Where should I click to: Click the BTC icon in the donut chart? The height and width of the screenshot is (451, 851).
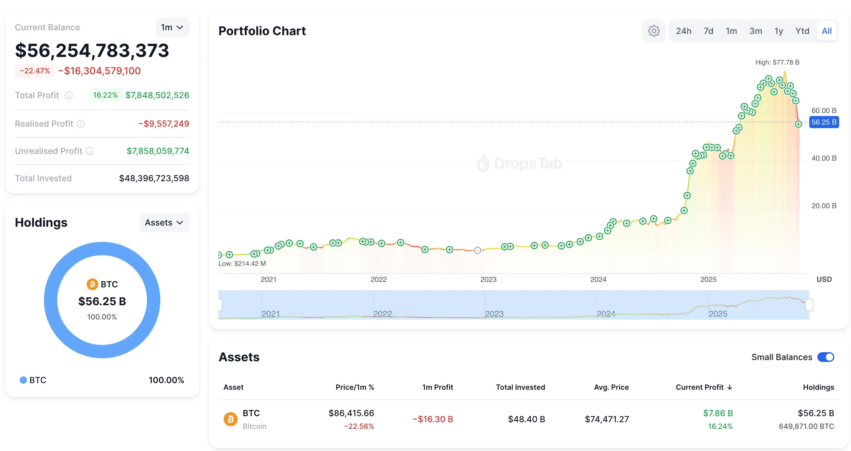[92, 284]
